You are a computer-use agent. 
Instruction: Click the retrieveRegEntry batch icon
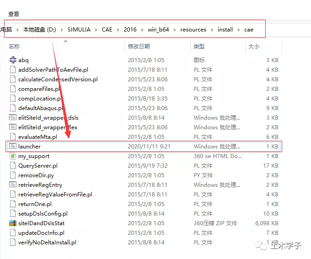(x=13, y=185)
